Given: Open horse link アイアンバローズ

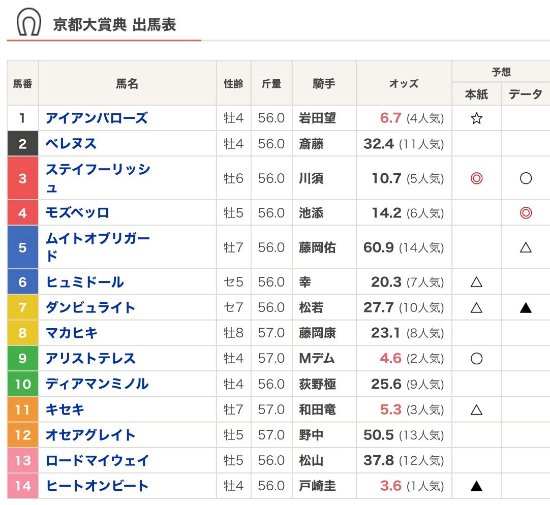Looking at the screenshot, I should point(97,118).
